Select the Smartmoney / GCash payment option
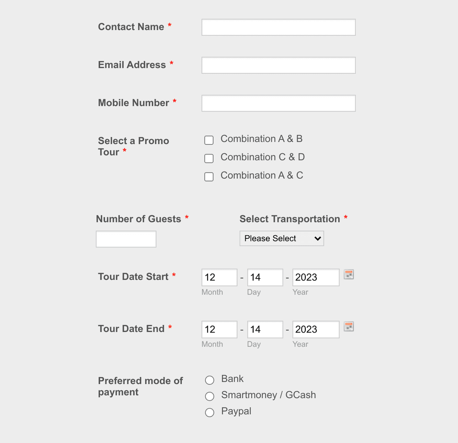The image size is (458, 443). point(210,396)
